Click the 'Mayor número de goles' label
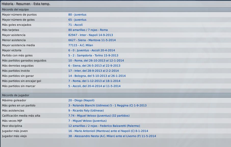Screen dimensions: 231x147 [18, 20]
